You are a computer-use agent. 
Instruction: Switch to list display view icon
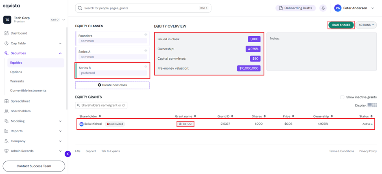tap(369, 105)
